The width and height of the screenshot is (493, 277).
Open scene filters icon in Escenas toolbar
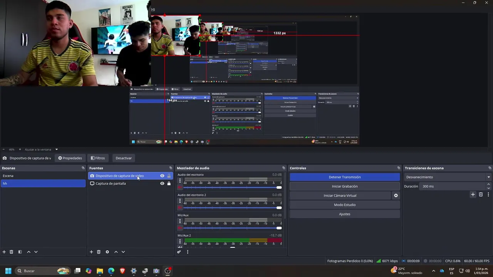click(x=20, y=252)
